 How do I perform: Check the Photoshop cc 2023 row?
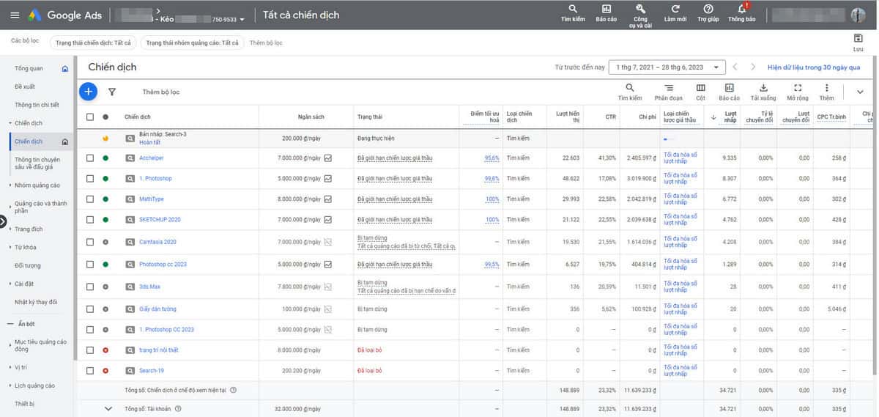click(x=90, y=264)
